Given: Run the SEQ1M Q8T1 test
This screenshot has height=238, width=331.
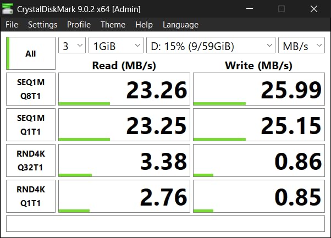Looking at the screenshot, I should coord(31,89).
